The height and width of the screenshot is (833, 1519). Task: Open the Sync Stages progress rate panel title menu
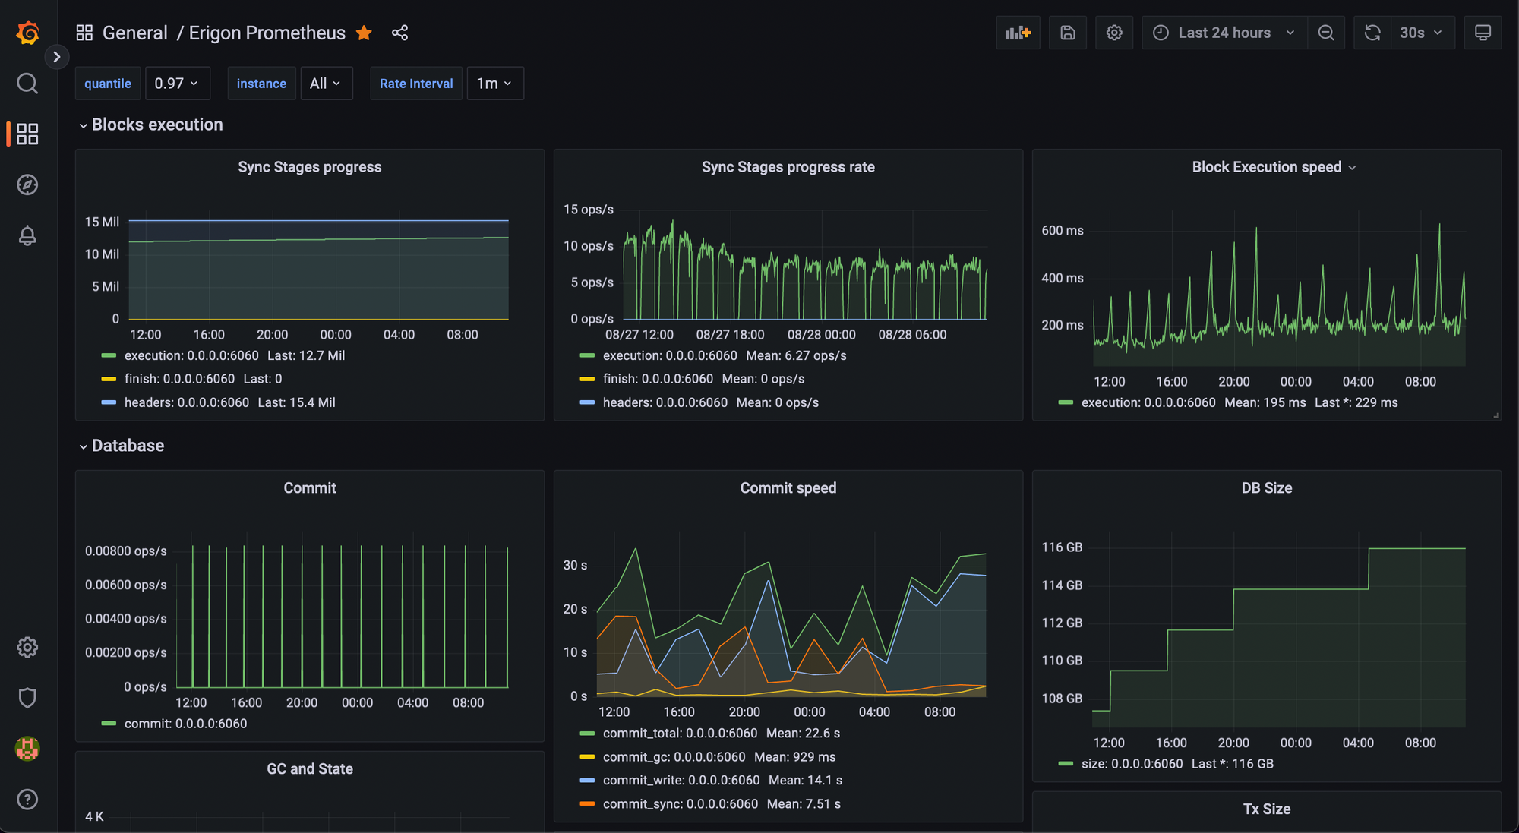coord(788,167)
